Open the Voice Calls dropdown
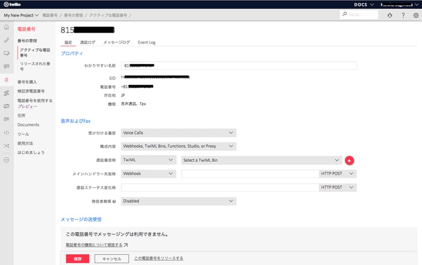The width and height of the screenshot is (422, 265). (178, 133)
